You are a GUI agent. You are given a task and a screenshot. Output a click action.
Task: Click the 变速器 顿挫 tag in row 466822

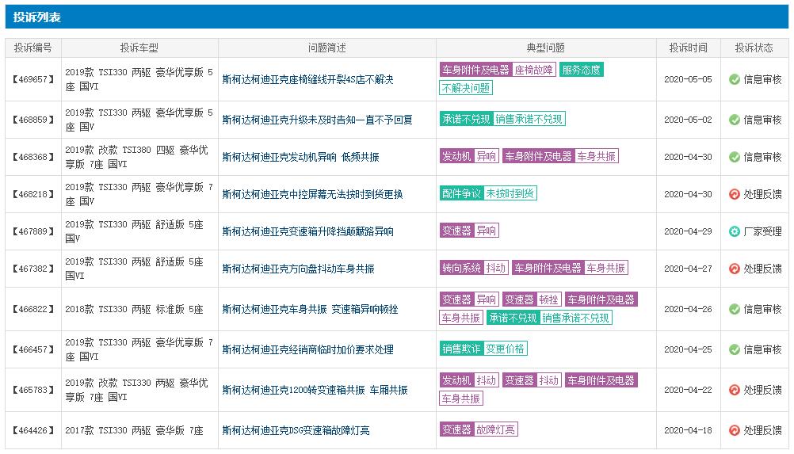click(532, 299)
